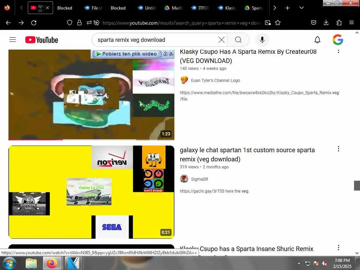This screenshot has height=270, width=360.
Task: Clear the search query with X
Action: tap(221, 40)
